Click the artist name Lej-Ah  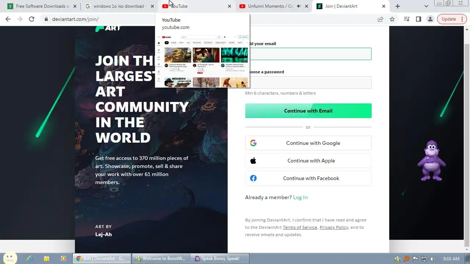[x=104, y=234]
